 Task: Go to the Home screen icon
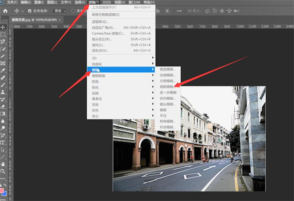5,11
